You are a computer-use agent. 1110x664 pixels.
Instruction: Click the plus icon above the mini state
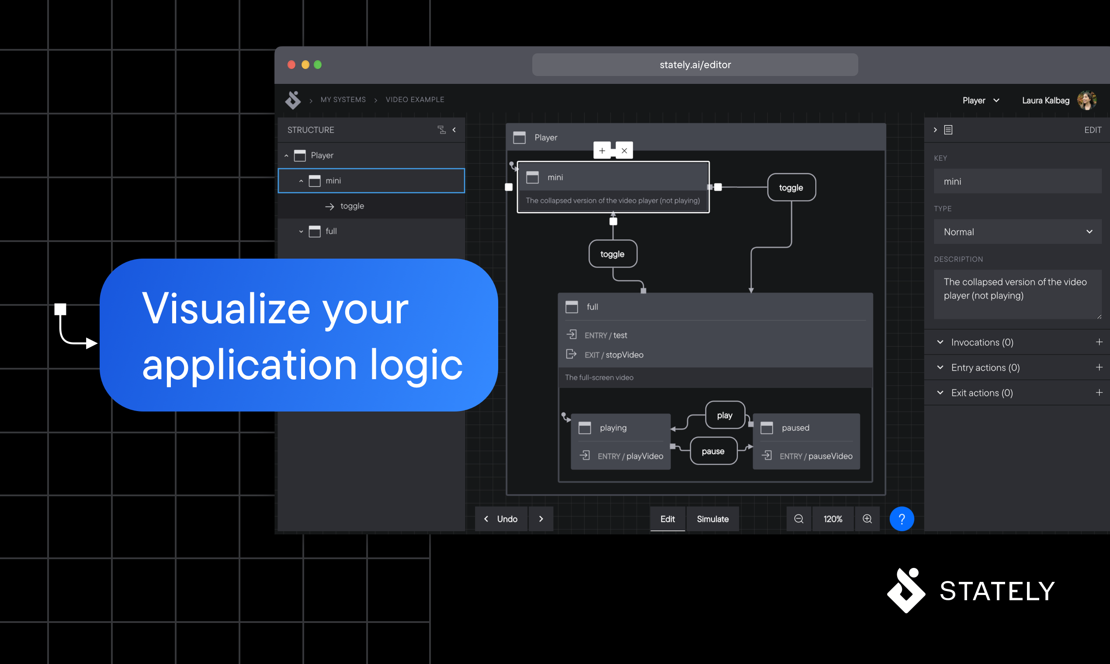point(603,150)
